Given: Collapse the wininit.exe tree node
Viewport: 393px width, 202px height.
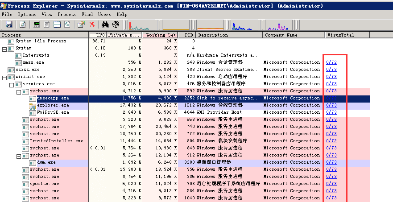Looking at the screenshot, I should pyautogui.click(x=4, y=77).
